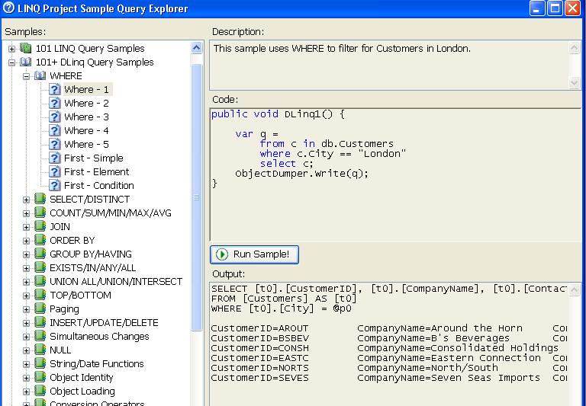Click the First - Simple question mark icon

(x=55, y=158)
